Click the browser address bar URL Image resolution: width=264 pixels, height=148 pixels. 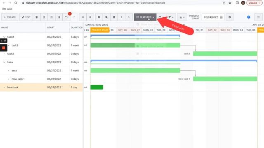click(x=95, y=3)
